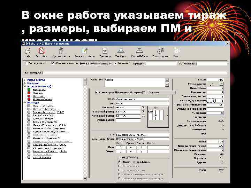
Task: Click the printer icon before Карта Работы
Action: click(x=121, y=51)
